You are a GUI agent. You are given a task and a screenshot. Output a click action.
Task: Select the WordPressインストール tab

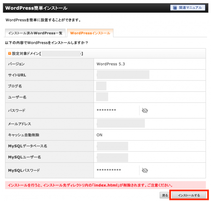90,33
